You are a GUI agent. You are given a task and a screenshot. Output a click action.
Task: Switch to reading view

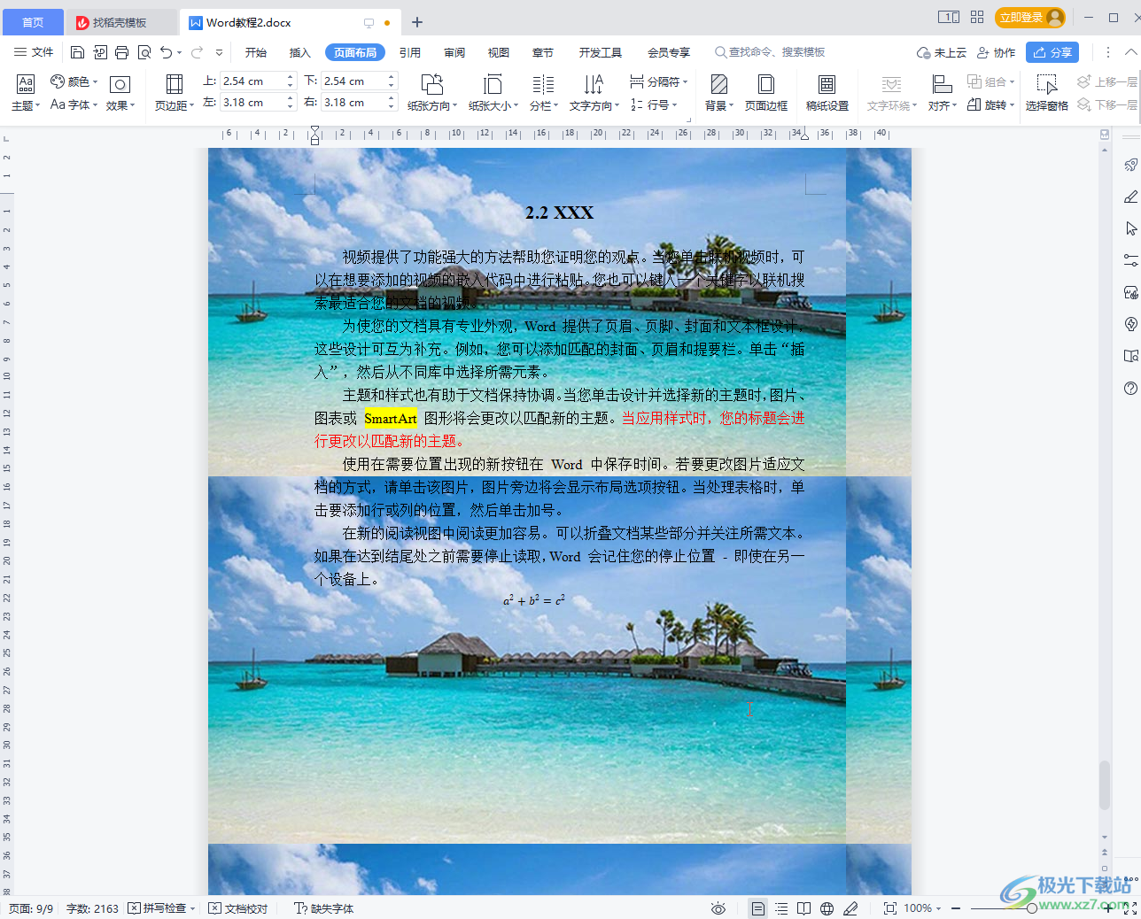click(x=804, y=908)
